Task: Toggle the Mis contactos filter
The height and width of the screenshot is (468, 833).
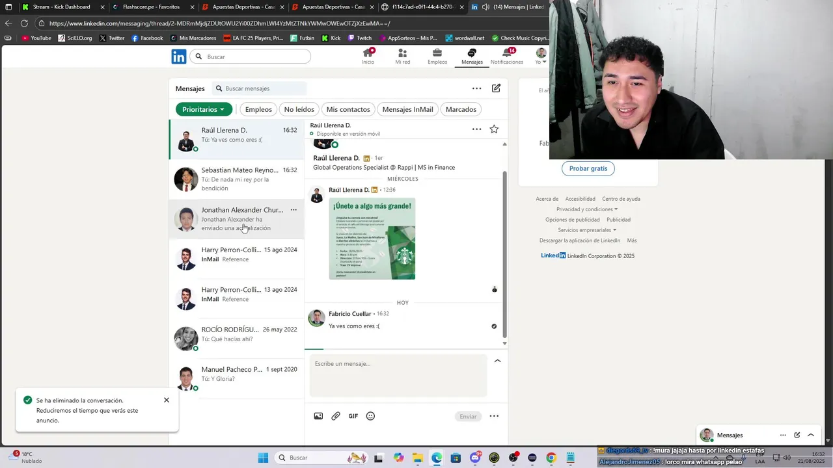Action: (x=348, y=109)
